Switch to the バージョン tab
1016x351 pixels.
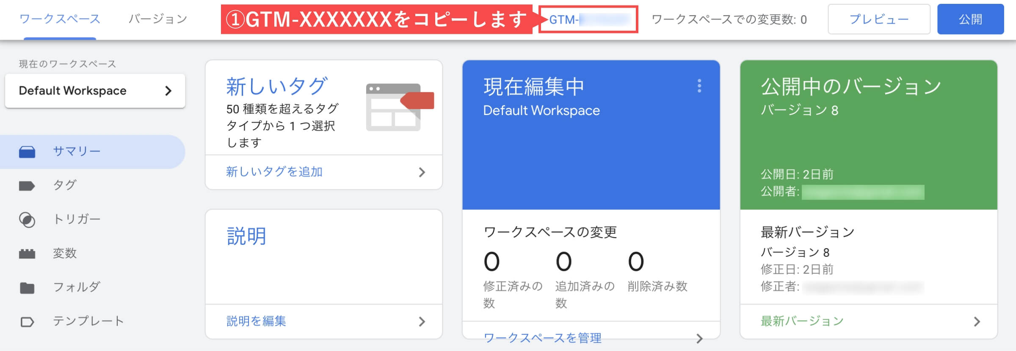coord(158,19)
